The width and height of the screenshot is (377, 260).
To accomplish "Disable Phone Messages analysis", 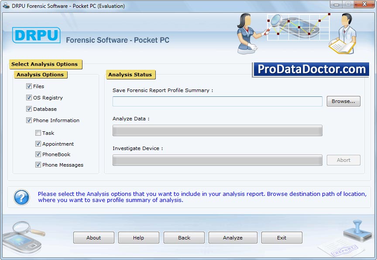I will [38, 164].
